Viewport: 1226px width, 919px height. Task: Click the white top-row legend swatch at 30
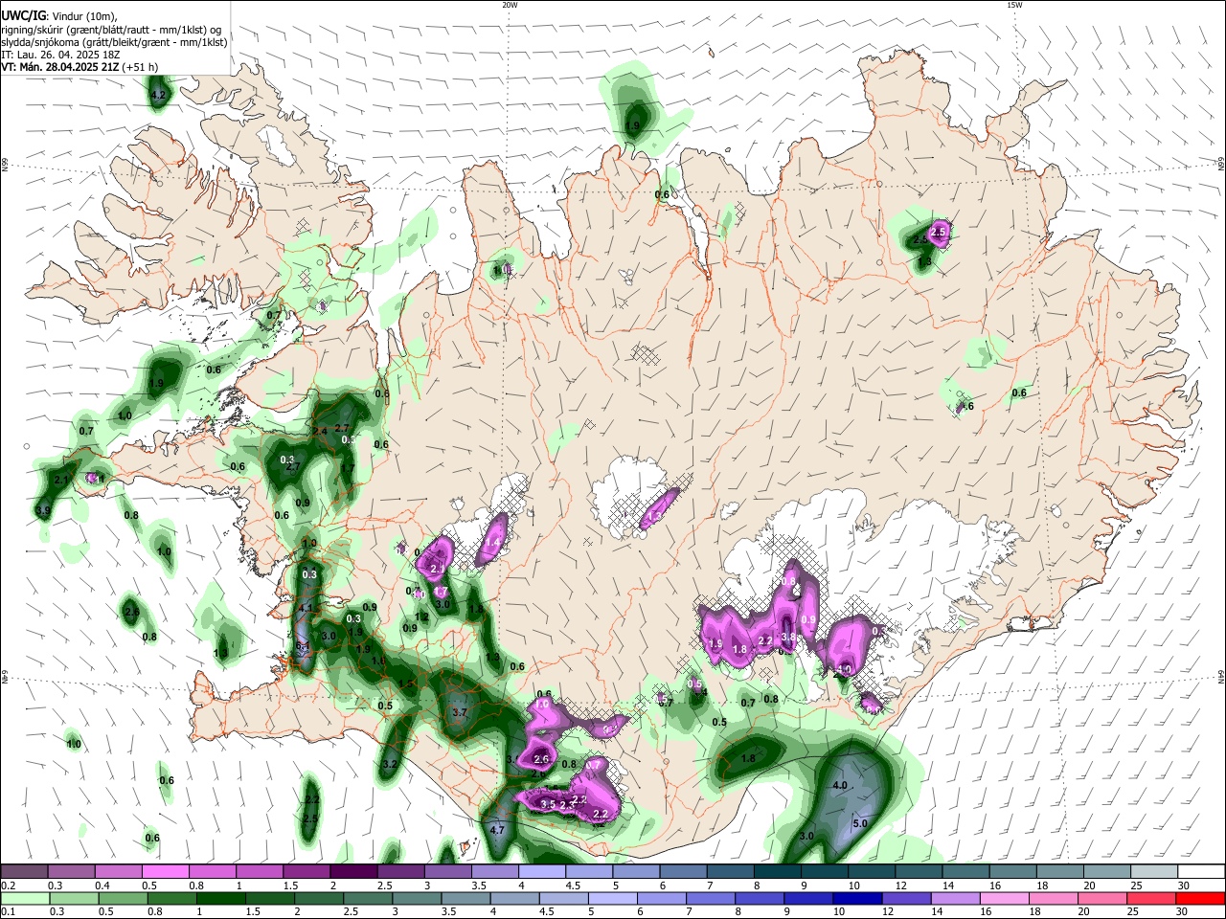(1200, 872)
